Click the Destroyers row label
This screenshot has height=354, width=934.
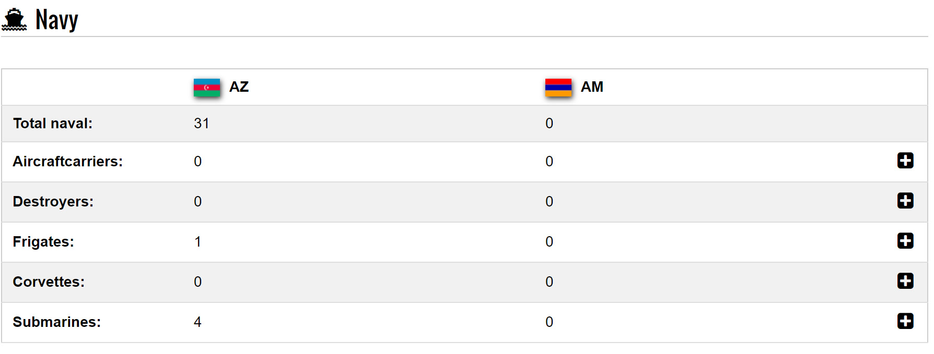point(53,202)
